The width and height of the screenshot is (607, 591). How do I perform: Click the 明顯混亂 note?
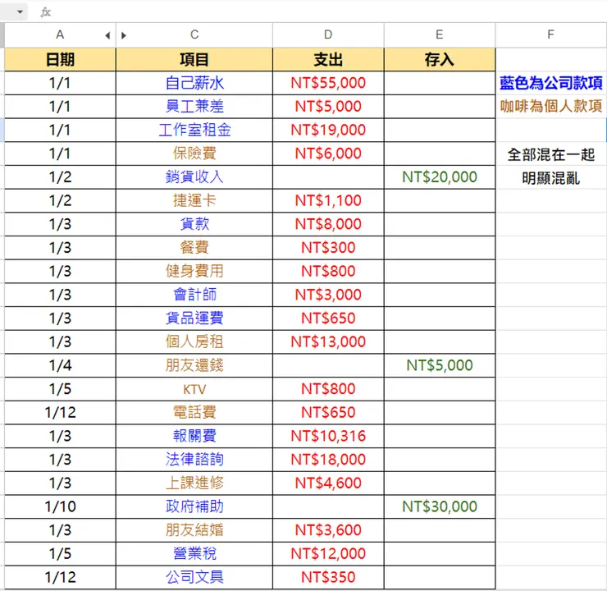point(551,178)
